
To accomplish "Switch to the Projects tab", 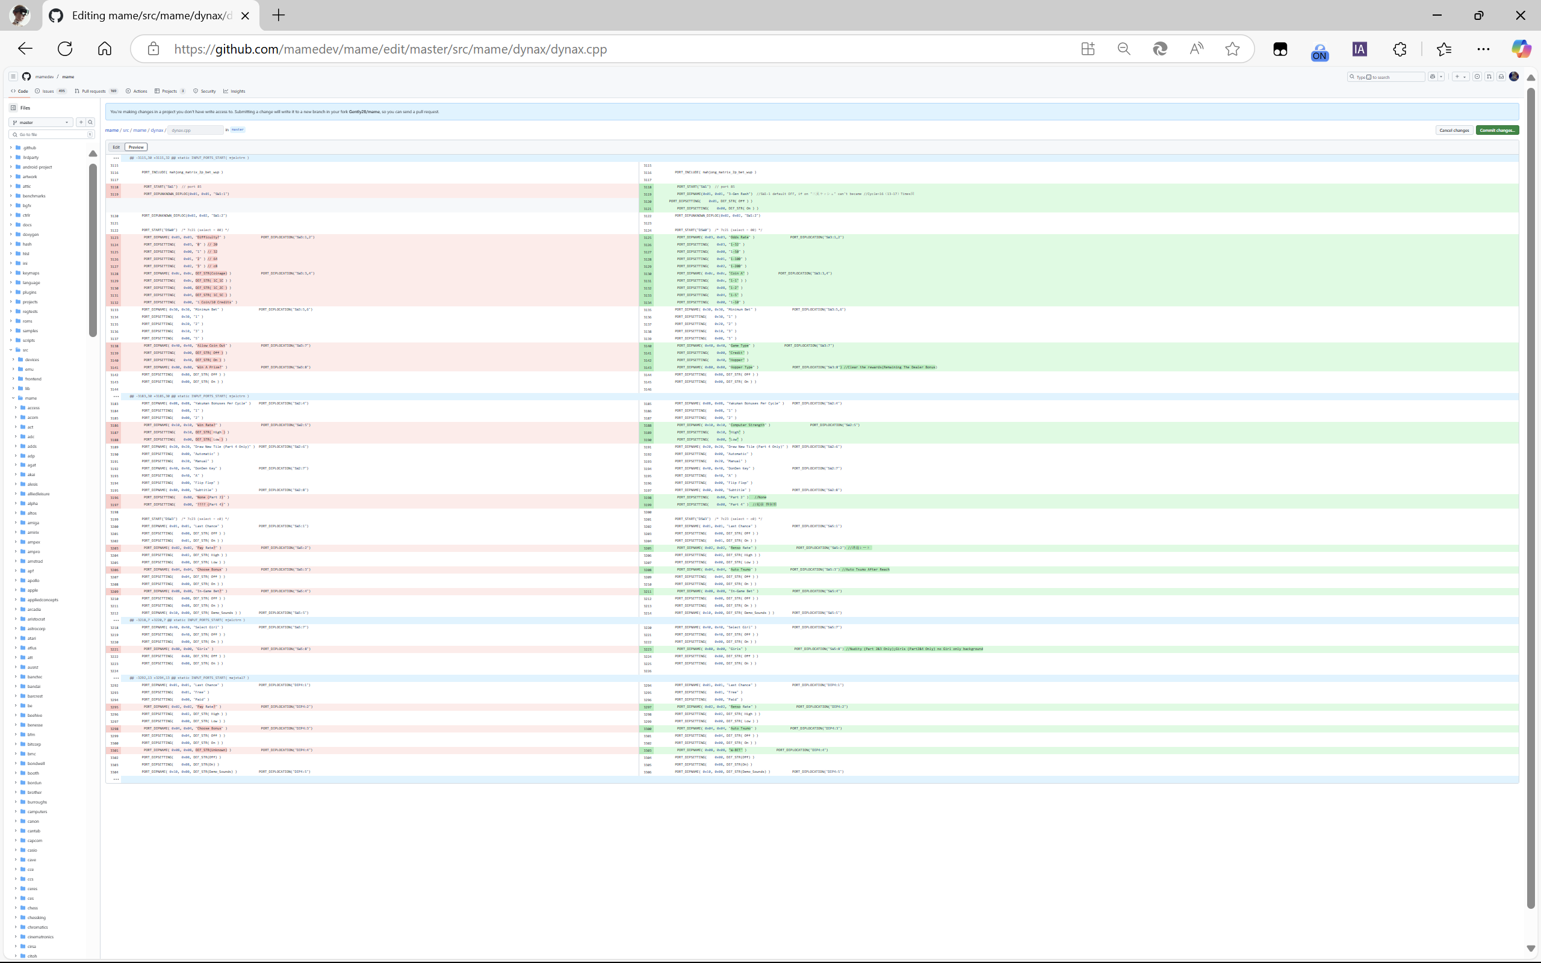I will (x=170, y=91).
